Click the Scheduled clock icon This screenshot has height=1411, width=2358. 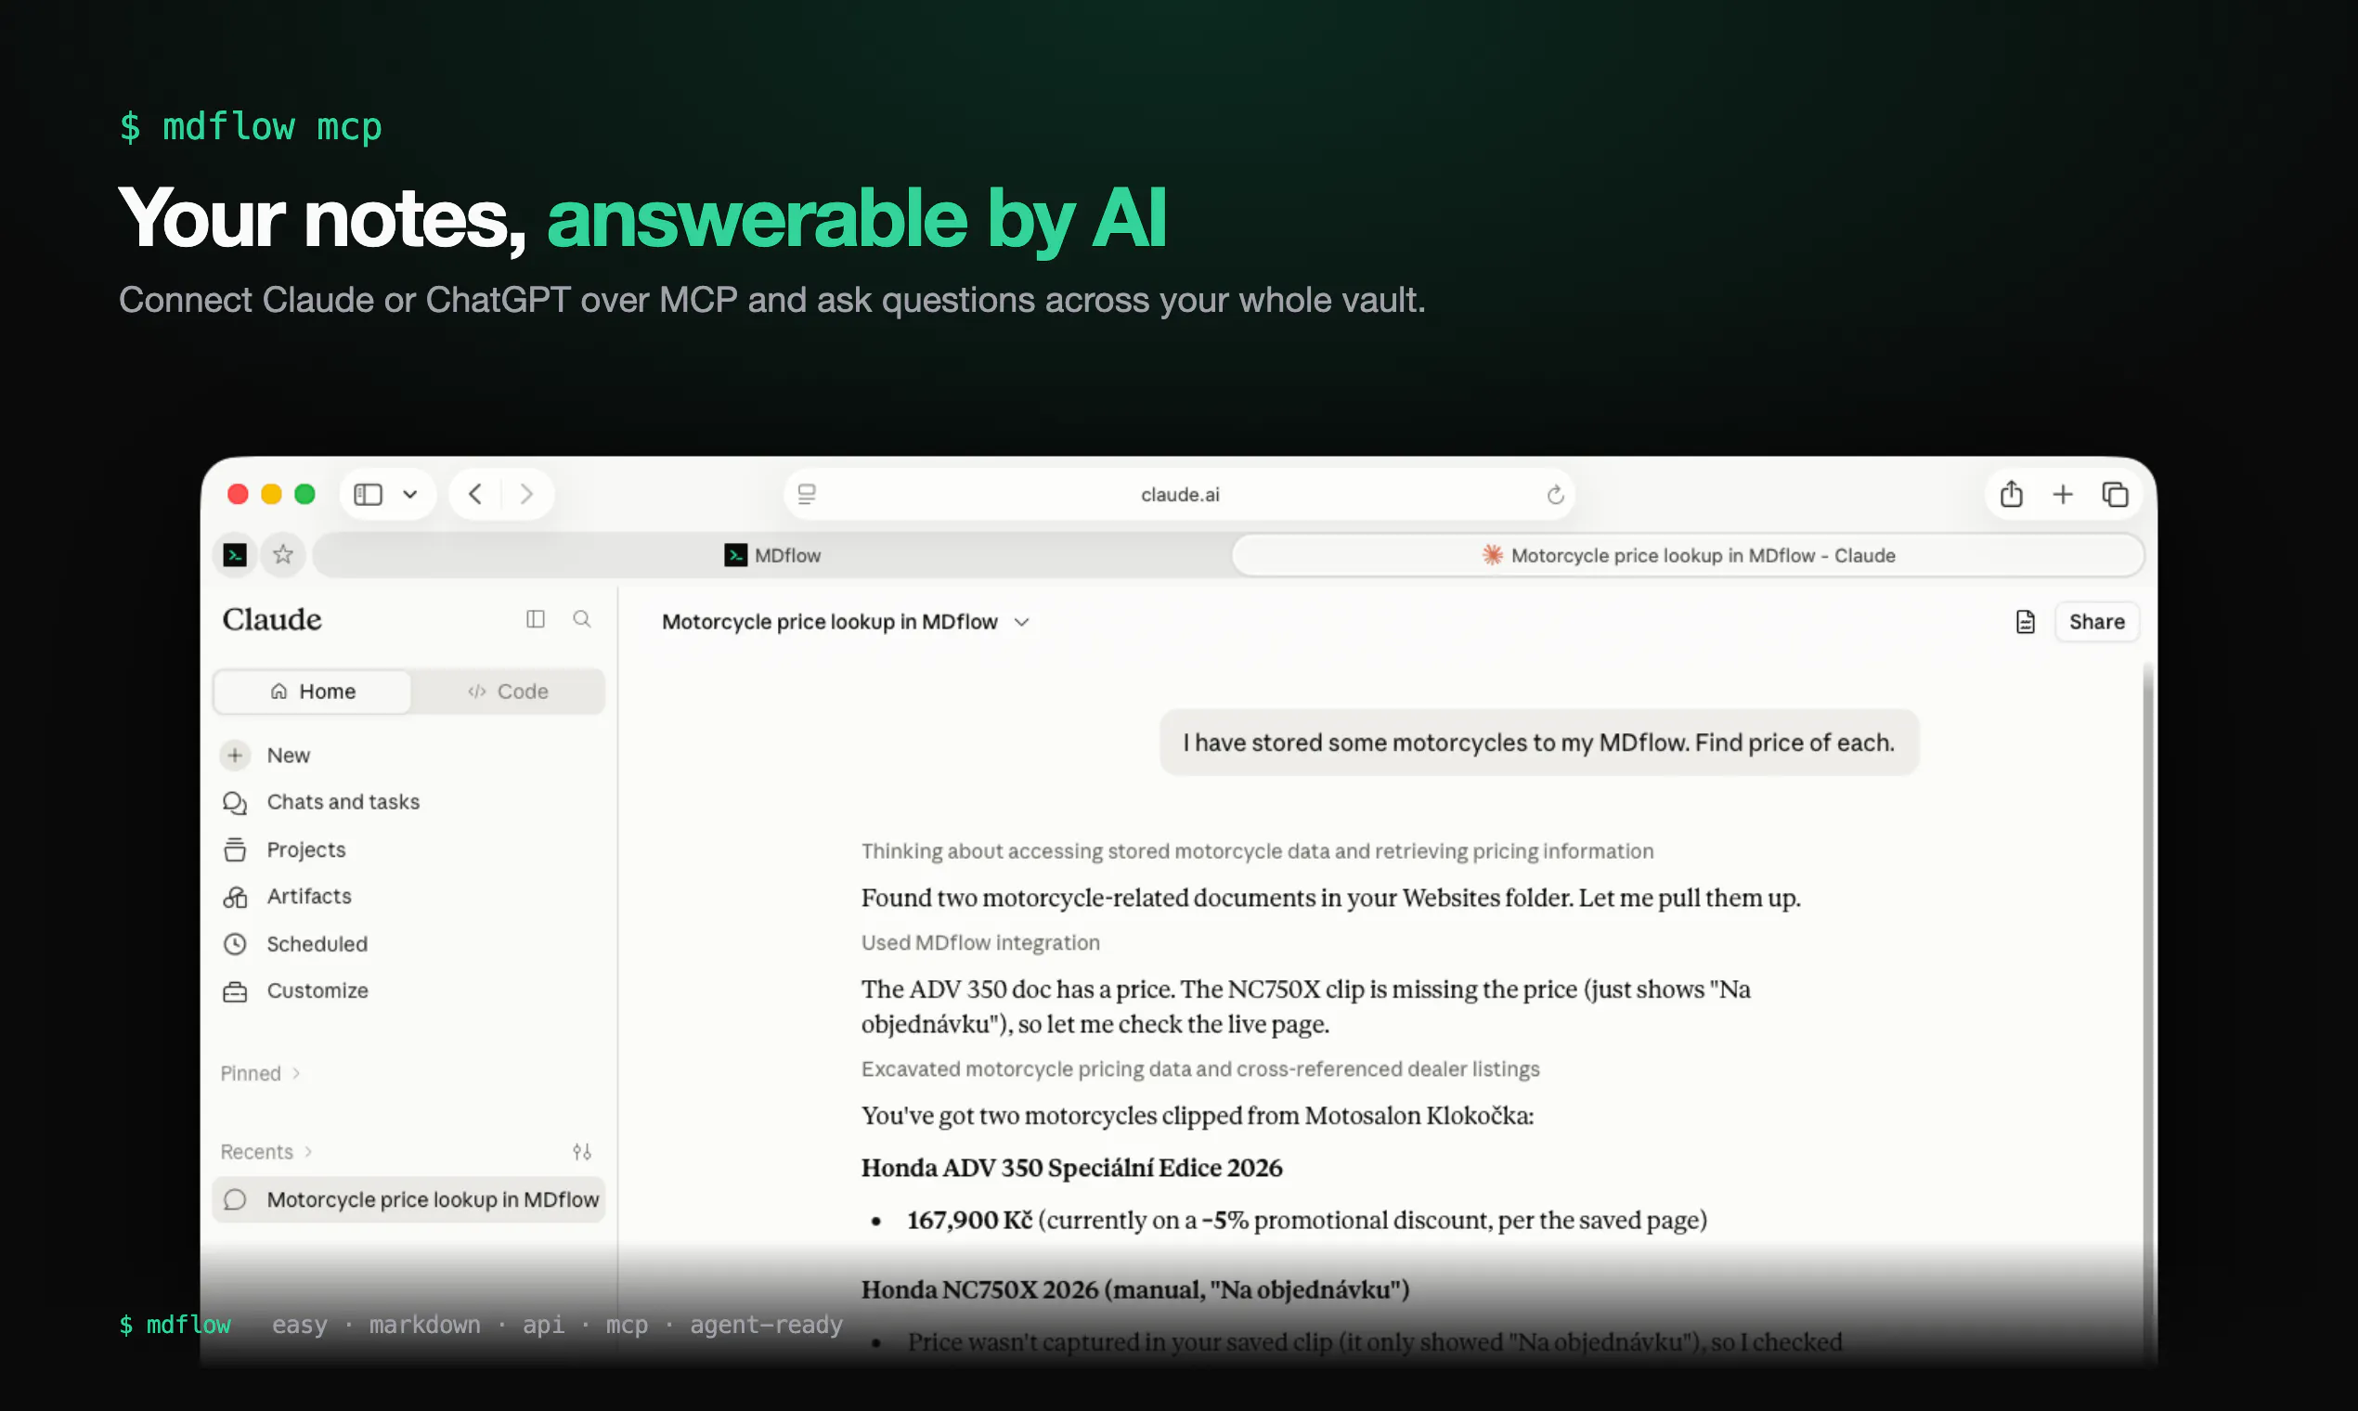235,944
